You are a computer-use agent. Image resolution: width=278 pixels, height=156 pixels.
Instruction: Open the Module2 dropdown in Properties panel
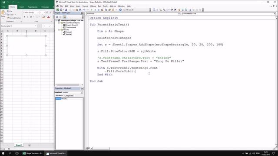[82, 92]
